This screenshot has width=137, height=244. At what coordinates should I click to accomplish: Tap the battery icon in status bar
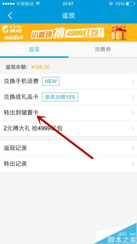click(130, 4)
